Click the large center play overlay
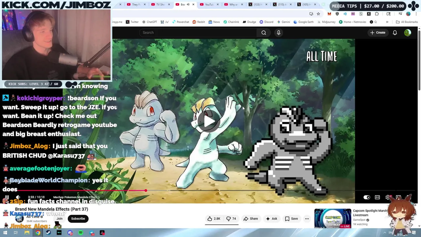The image size is (421, 237). [209, 121]
